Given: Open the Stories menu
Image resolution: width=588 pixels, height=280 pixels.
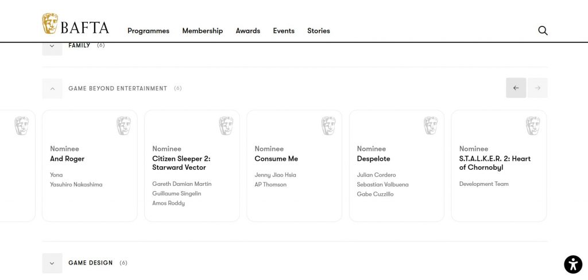Looking at the screenshot, I should (318, 31).
